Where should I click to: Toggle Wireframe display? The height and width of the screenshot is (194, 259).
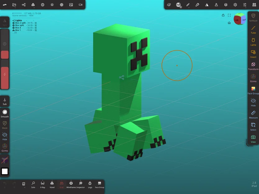point(71,185)
